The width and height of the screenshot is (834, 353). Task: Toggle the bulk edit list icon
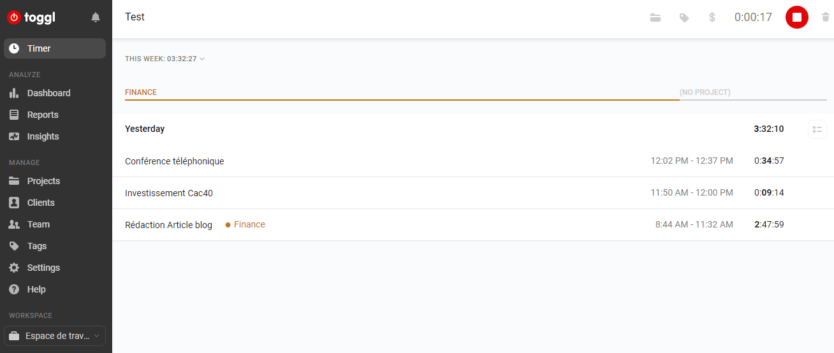click(x=817, y=129)
